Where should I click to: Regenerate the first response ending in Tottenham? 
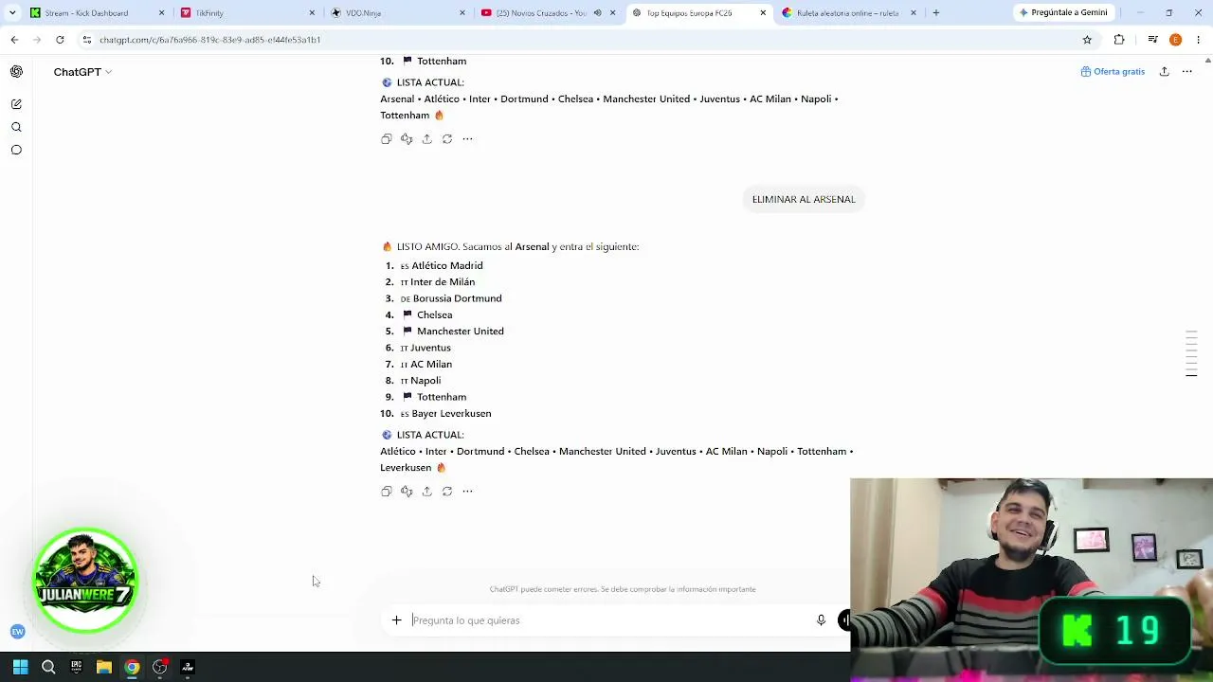coord(447,139)
